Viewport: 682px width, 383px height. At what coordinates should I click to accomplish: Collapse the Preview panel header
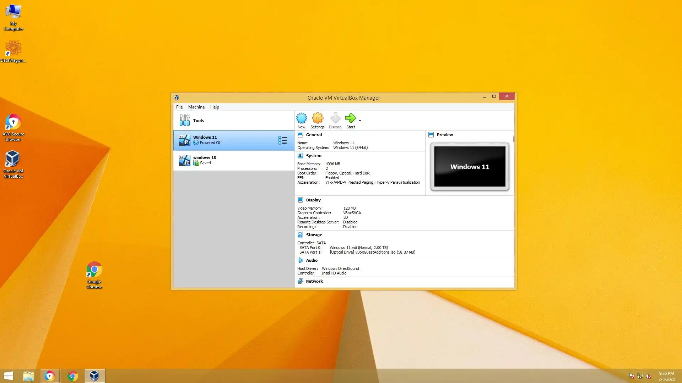tap(444, 135)
